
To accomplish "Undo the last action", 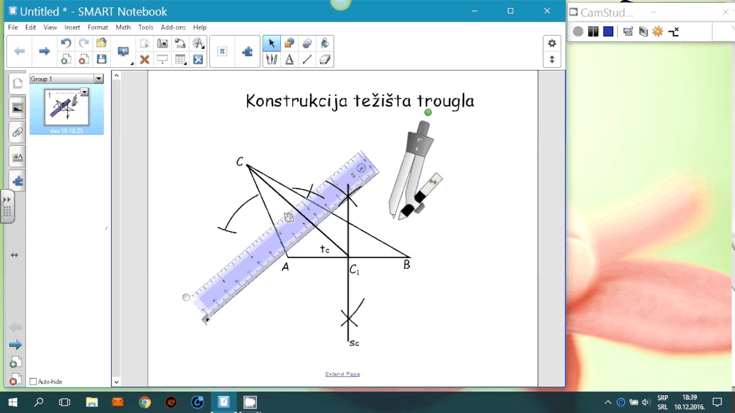I will point(66,43).
